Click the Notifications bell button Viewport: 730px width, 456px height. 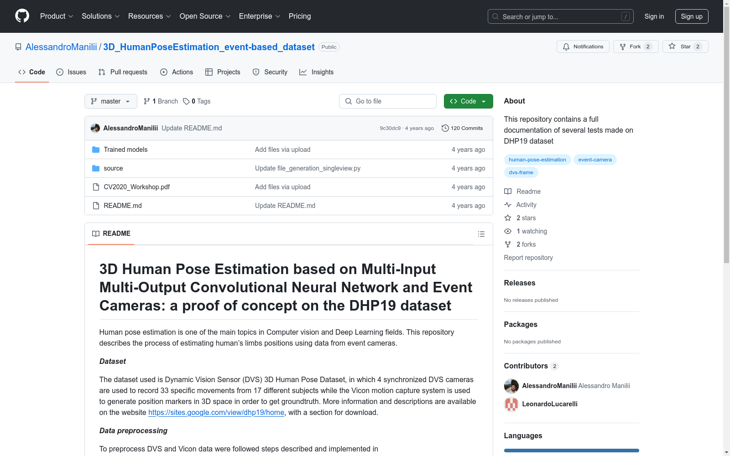point(583,47)
